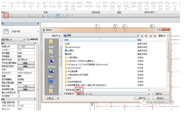Click the 保存 (Save) button
Viewport: 186px width, 114px height.
click(x=142, y=98)
